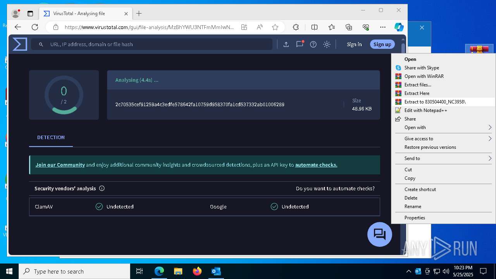Open Outlook from the taskbar
The width and height of the screenshot is (496, 279).
coord(216,271)
